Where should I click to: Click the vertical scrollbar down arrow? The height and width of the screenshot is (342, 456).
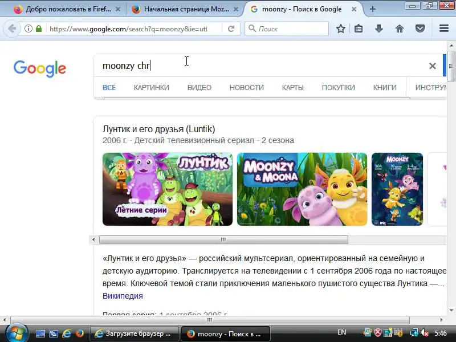pyautogui.click(x=451, y=311)
